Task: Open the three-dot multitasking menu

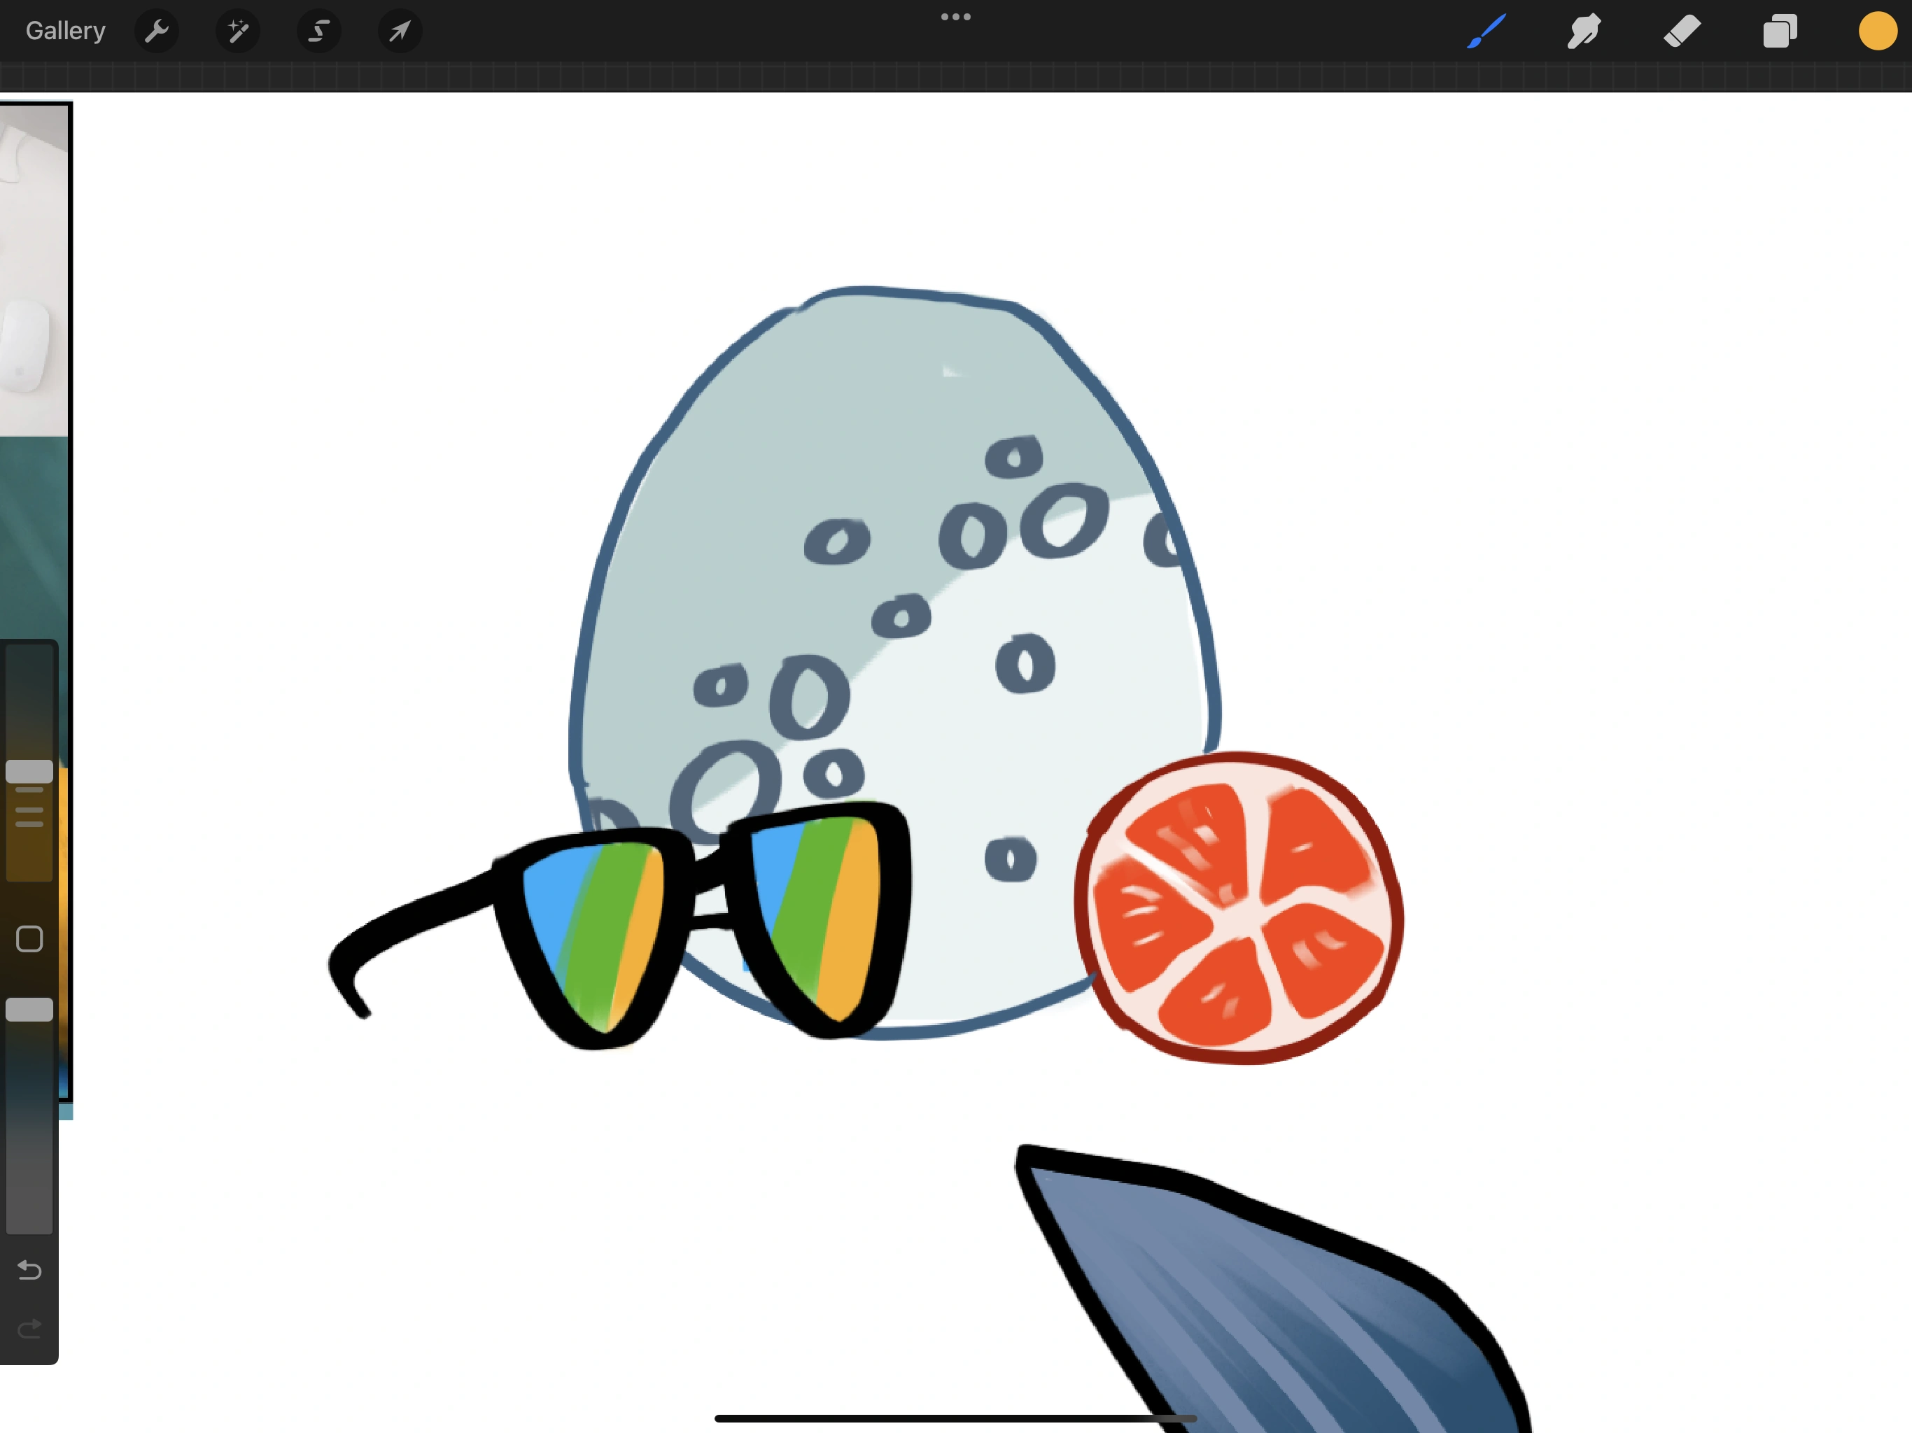Action: pyautogui.click(x=955, y=16)
